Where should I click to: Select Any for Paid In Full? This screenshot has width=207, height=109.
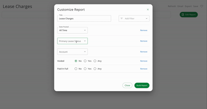(x=95, y=69)
